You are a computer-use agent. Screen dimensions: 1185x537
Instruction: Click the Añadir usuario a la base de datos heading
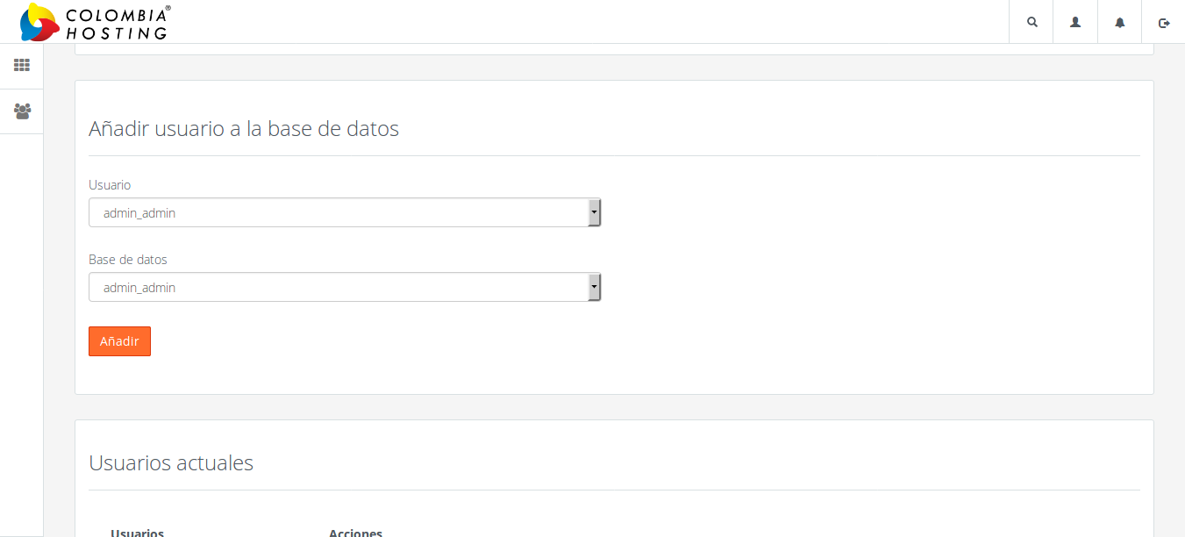tap(244, 129)
